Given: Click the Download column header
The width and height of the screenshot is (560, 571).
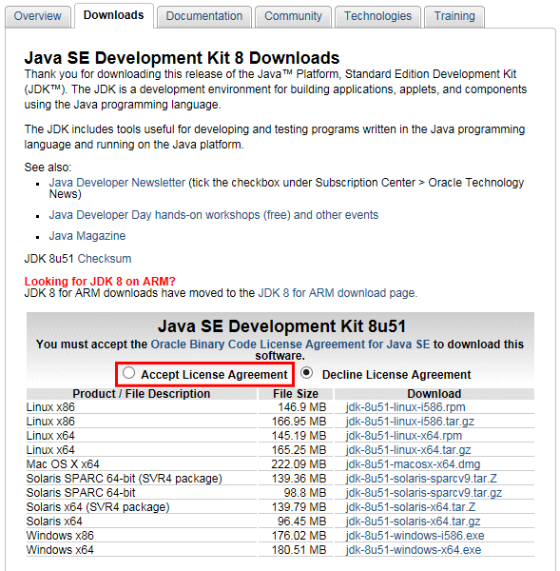Looking at the screenshot, I should pyautogui.click(x=434, y=394).
